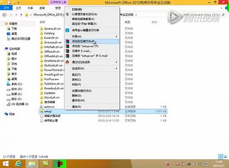The width and height of the screenshot is (229, 168).
Task: Open the Windows Start button
Action: coord(6,164)
